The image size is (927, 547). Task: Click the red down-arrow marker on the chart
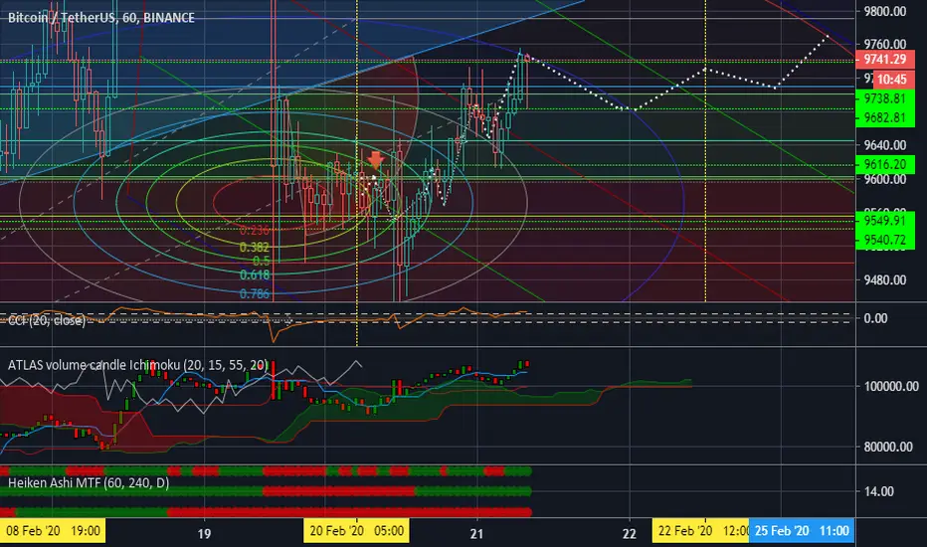(375, 160)
